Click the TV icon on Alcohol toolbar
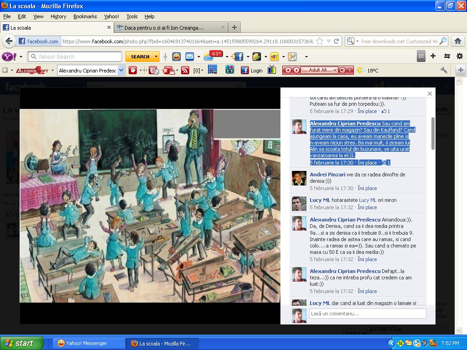Viewport: 467px width, 350px height. 272,70
